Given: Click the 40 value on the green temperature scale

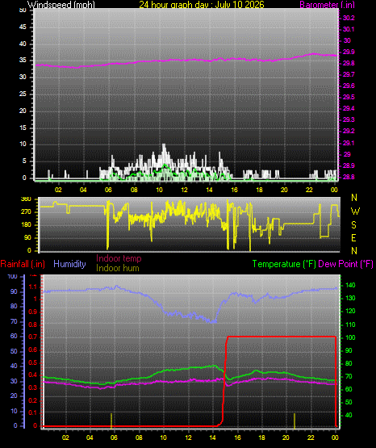Looking at the screenshot, I should [x=349, y=415].
